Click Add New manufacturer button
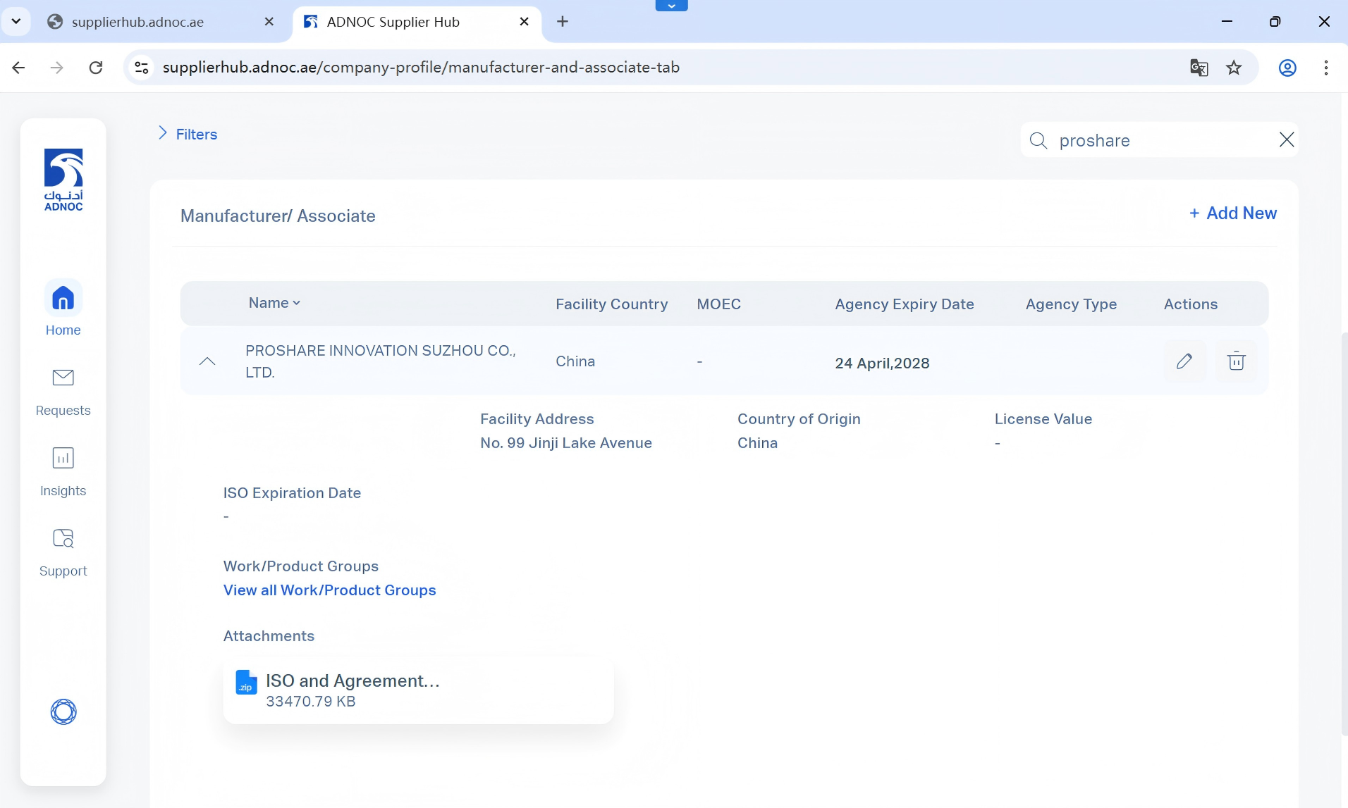Screen dimensions: 1348x808 (x=1233, y=213)
